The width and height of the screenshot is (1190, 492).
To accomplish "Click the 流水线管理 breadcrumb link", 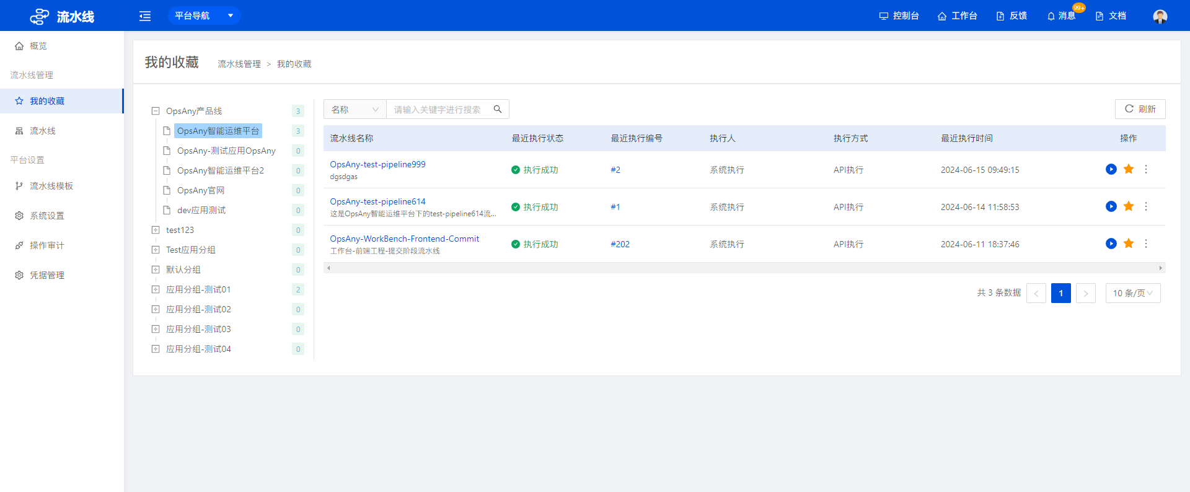I will 239,64.
